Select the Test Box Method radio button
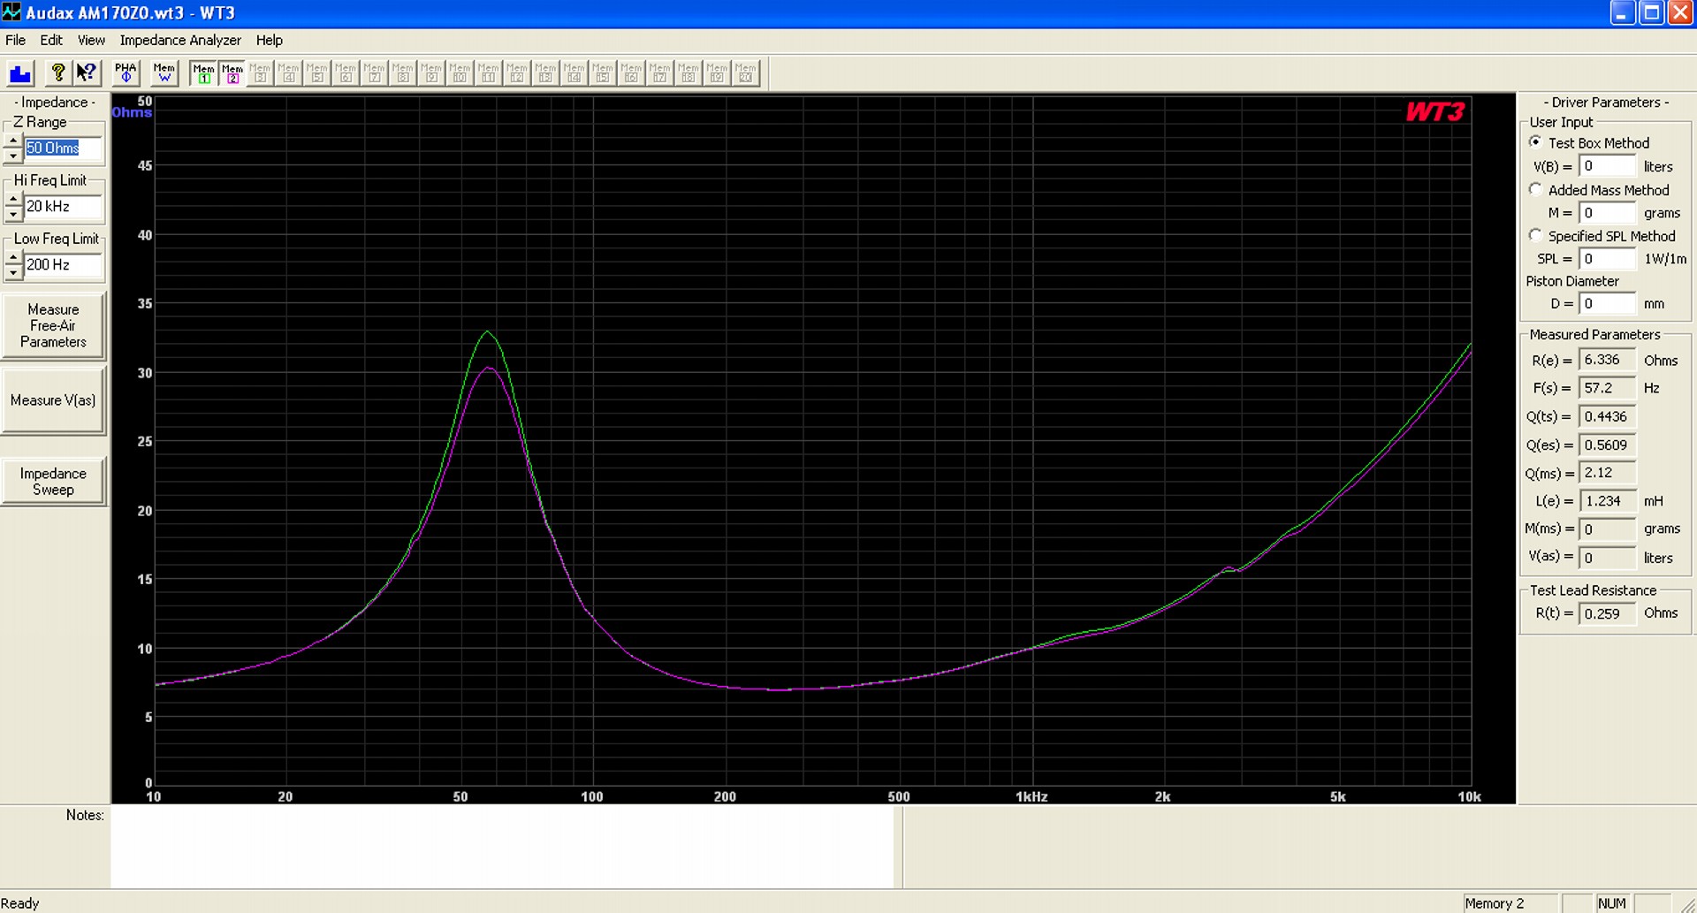Viewport: 1697px width, 913px height. 1535,142
